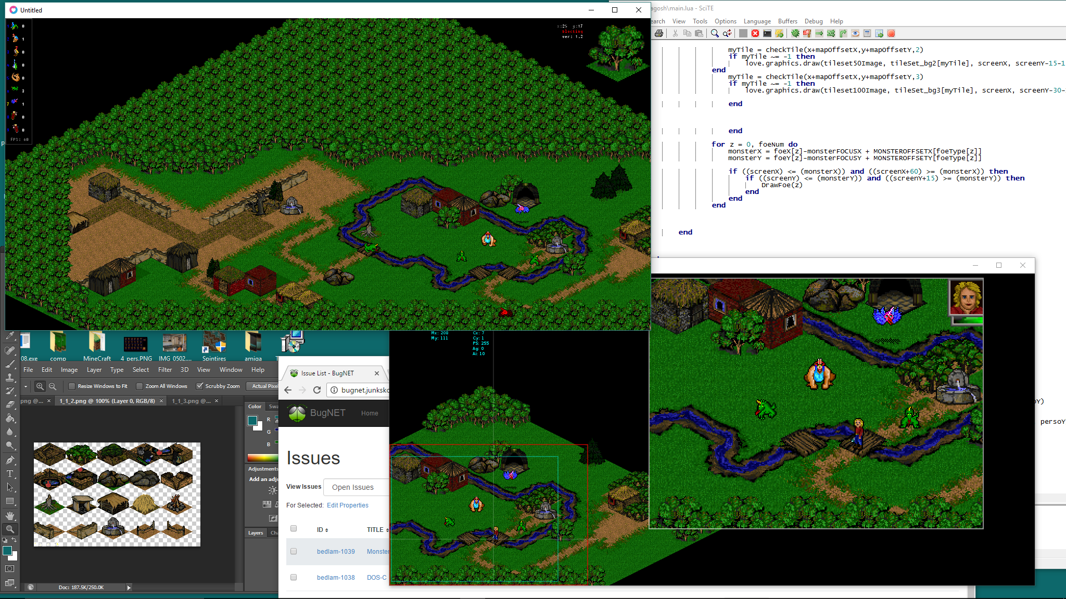Select the Spot Healing Brush tool
The height and width of the screenshot is (599, 1066).
10,350
